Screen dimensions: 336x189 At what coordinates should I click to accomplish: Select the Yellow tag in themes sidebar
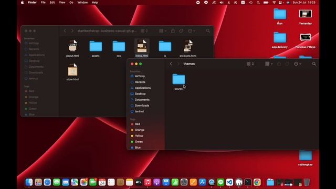coord(139,136)
